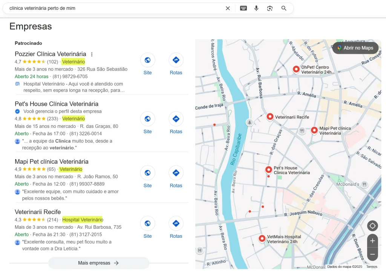Open options menu for Pozzier sponsored listing
Viewport: 386px width, 275px height.
(x=92, y=54)
